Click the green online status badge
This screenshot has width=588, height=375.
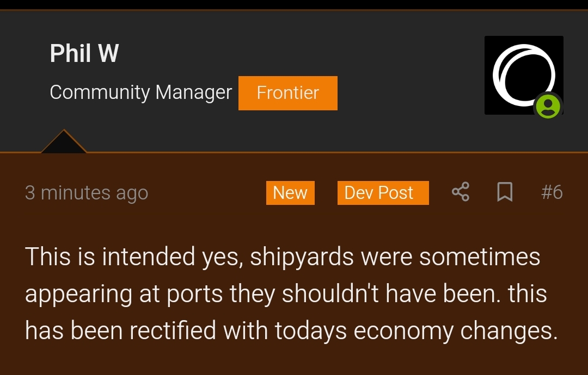548,107
